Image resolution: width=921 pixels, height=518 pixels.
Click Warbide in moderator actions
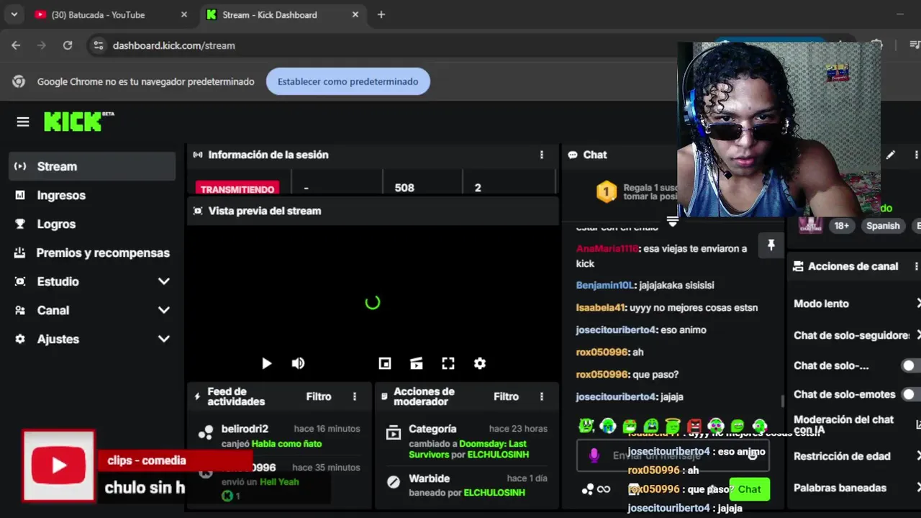point(429,478)
